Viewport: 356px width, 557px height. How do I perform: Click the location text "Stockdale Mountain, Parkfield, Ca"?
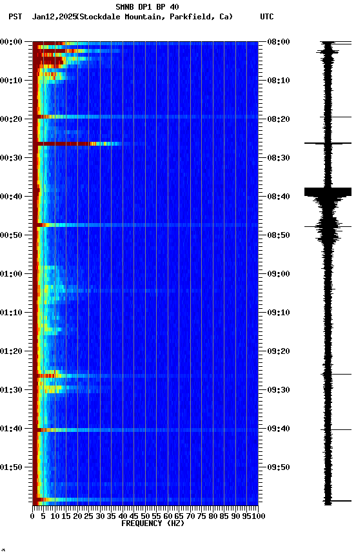tap(155, 17)
